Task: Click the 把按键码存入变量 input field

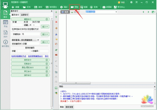Action: coord(34,43)
